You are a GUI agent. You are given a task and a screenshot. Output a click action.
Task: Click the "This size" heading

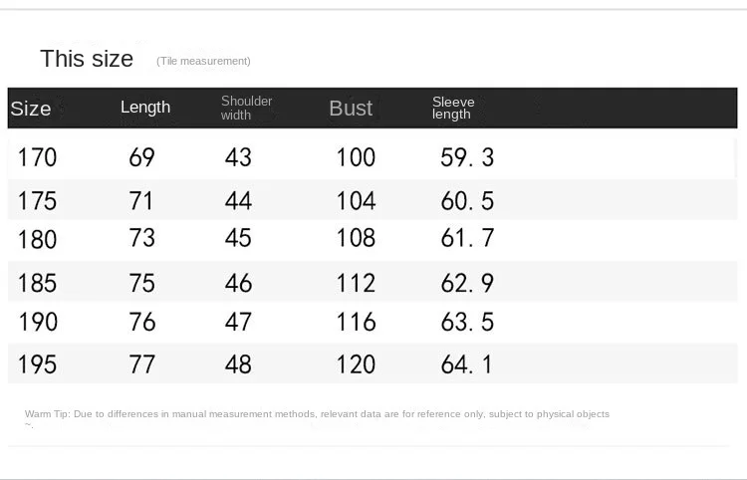[x=87, y=59]
